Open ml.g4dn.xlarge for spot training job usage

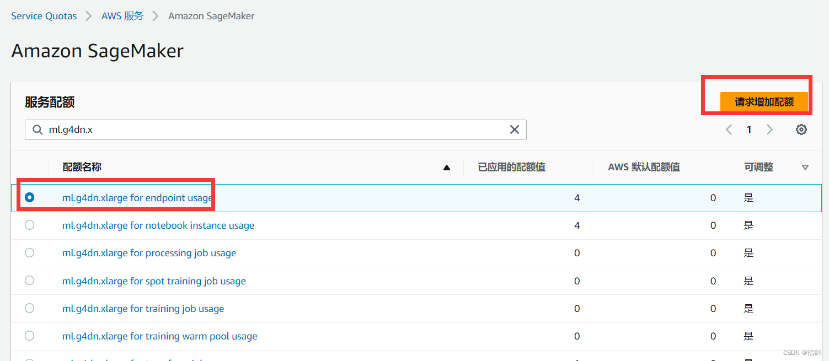(x=154, y=281)
